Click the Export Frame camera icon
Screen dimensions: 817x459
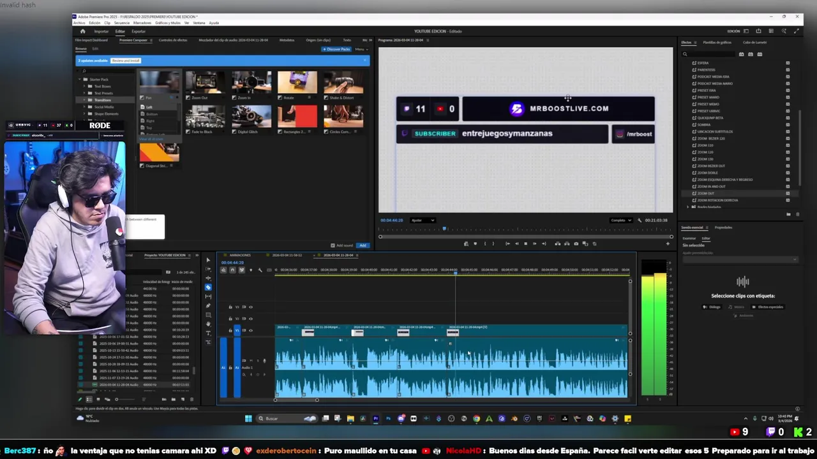(576, 244)
